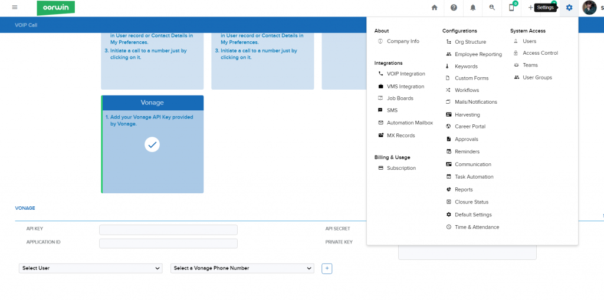This screenshot has height=300, width=604.
Task: Click the VMS Integration briefcase icon
Action: pos(380,87)
